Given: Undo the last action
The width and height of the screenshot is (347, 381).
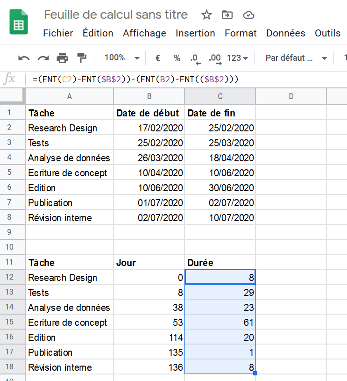Looking at the screenshot, I should [x=24, y=58].
